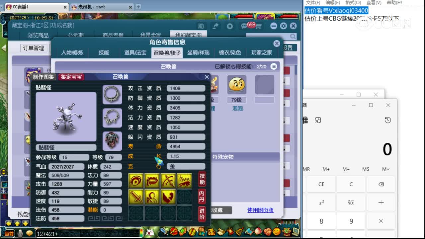Open the 使用网页版 link

(x=260, y=210)
